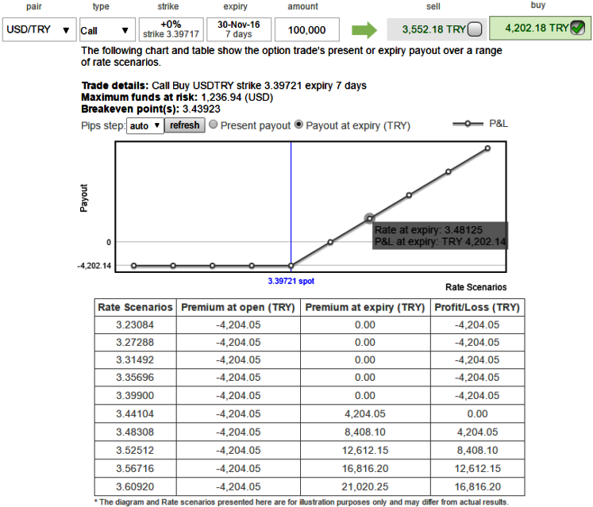Click the chart tooltip showing P&L at expiry
The width and height of the screenshot is (593, 507).
coord(441,236)
